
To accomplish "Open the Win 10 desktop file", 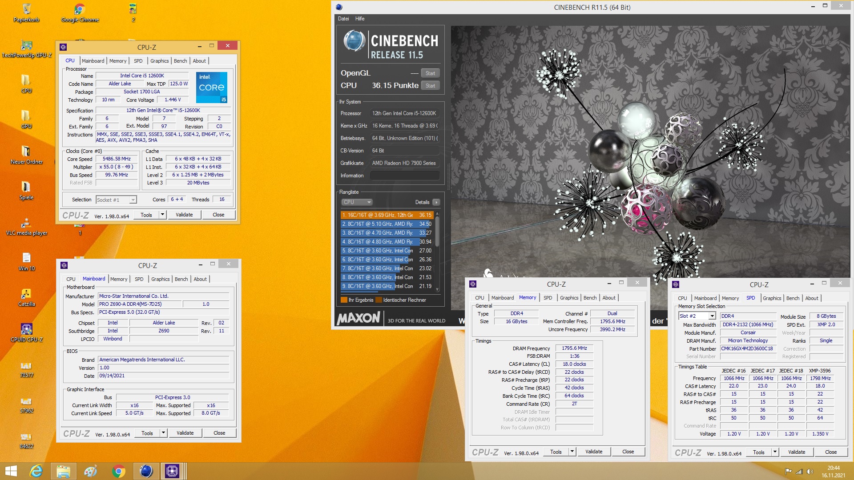I will (26, 261).
